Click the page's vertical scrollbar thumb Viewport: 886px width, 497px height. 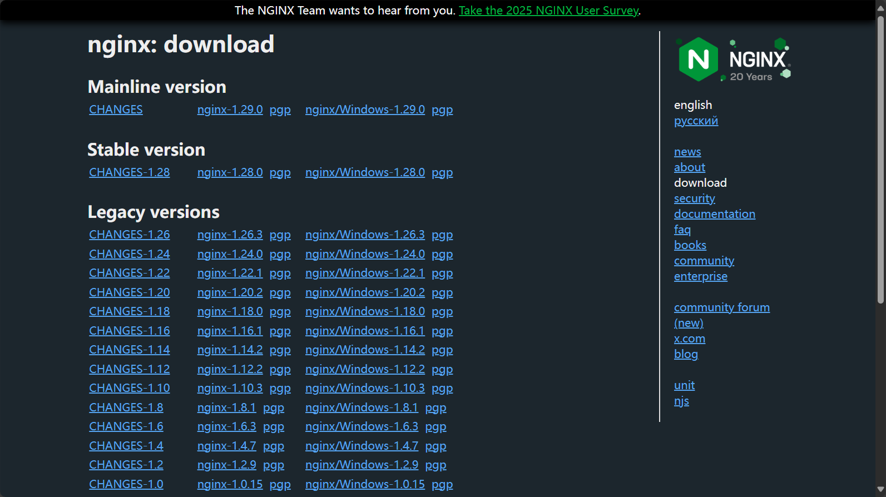pyautogui.click(x=880, y=160)
